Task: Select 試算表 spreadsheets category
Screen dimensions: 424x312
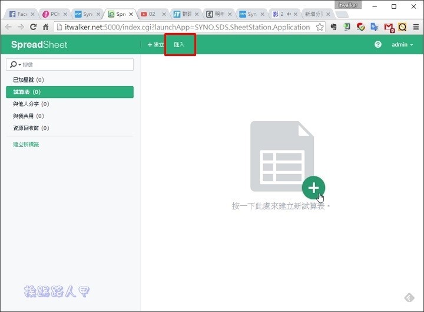Action: tap(27, 92)
